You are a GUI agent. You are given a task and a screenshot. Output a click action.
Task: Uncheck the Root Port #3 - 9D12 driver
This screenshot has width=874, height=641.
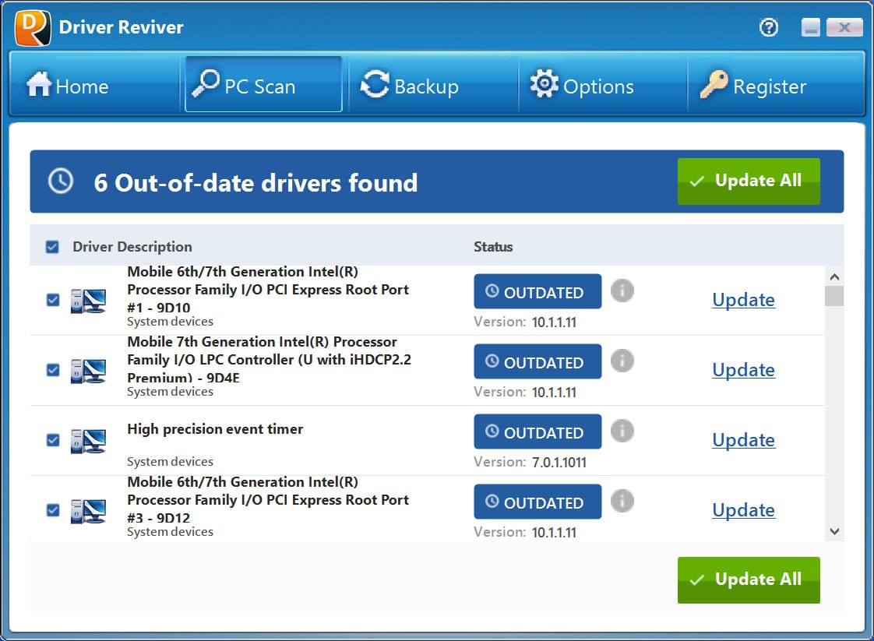53,510
